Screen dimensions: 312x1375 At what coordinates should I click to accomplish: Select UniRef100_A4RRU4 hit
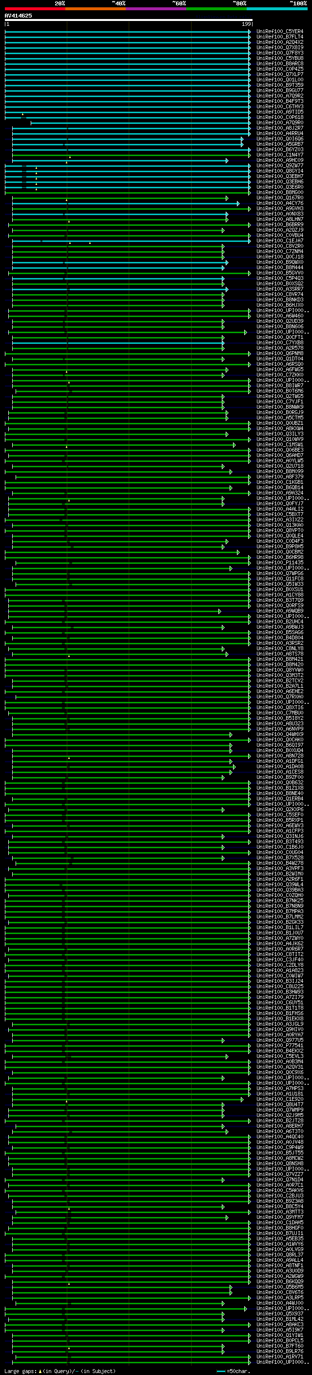279,134
